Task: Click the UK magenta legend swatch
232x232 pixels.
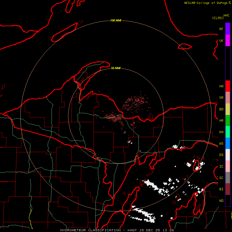Action: click(x=228, y=40)
